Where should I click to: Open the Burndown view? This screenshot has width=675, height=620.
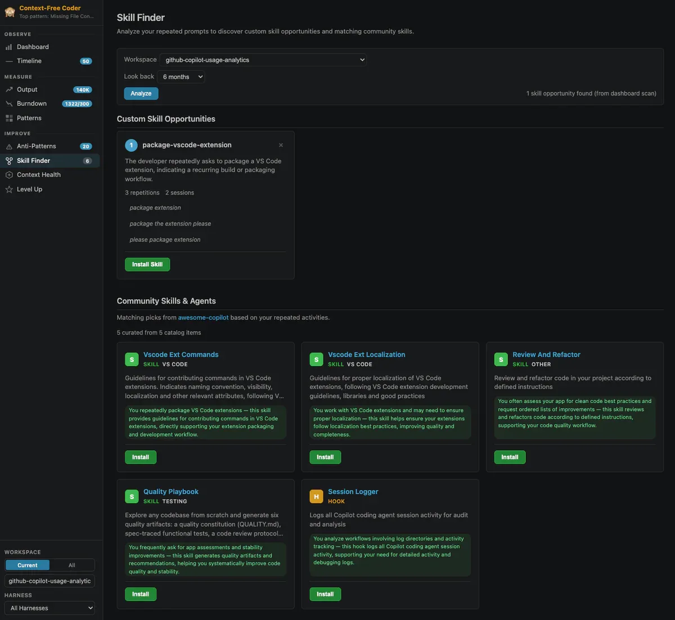[x=51, y=104]
